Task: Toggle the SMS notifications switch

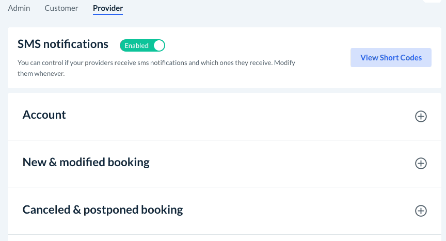Action: [142, 45]
